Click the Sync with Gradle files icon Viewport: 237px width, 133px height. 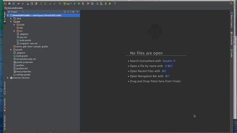(x=97, y=4)
